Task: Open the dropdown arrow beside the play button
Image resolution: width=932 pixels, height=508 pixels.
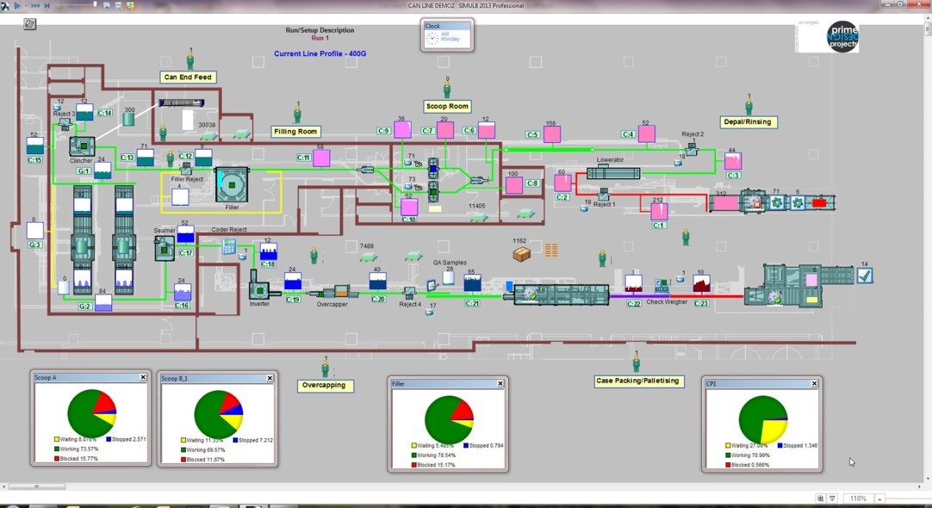Action: pyautogui.click(x=26, y=5)
